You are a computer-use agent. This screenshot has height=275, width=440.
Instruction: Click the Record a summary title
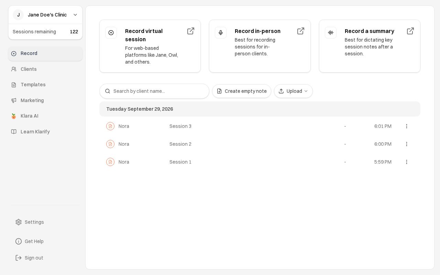[370, 31]
